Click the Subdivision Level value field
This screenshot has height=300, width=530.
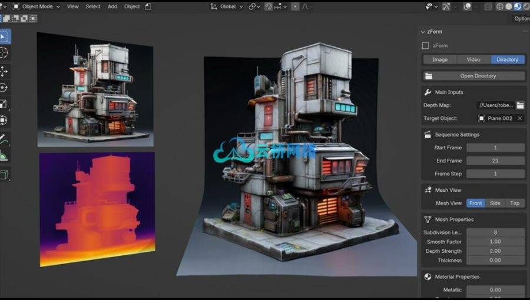(x=495, y=232)
